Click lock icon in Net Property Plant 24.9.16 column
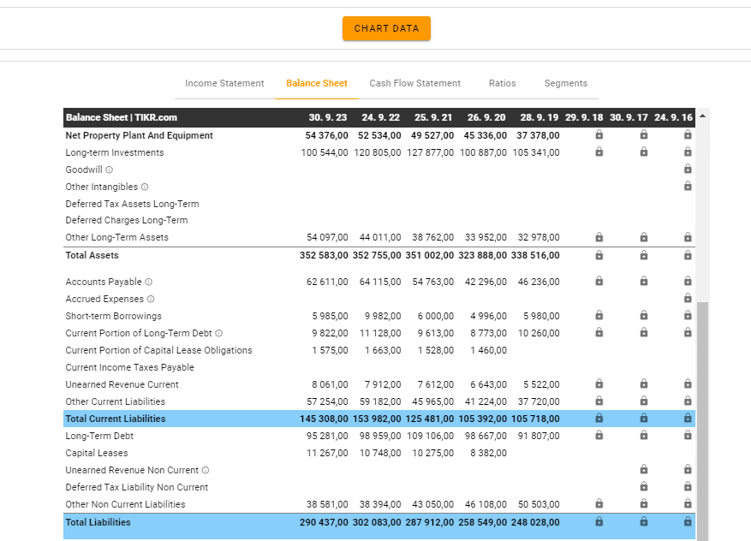Screen dimensions: 751x541 (x=688, y=135)
